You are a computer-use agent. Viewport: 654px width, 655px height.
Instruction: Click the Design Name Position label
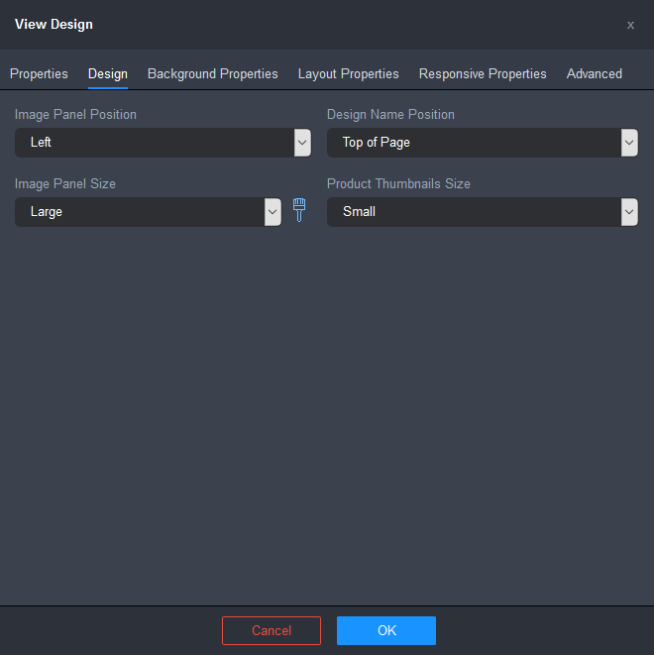pos(390,115)
